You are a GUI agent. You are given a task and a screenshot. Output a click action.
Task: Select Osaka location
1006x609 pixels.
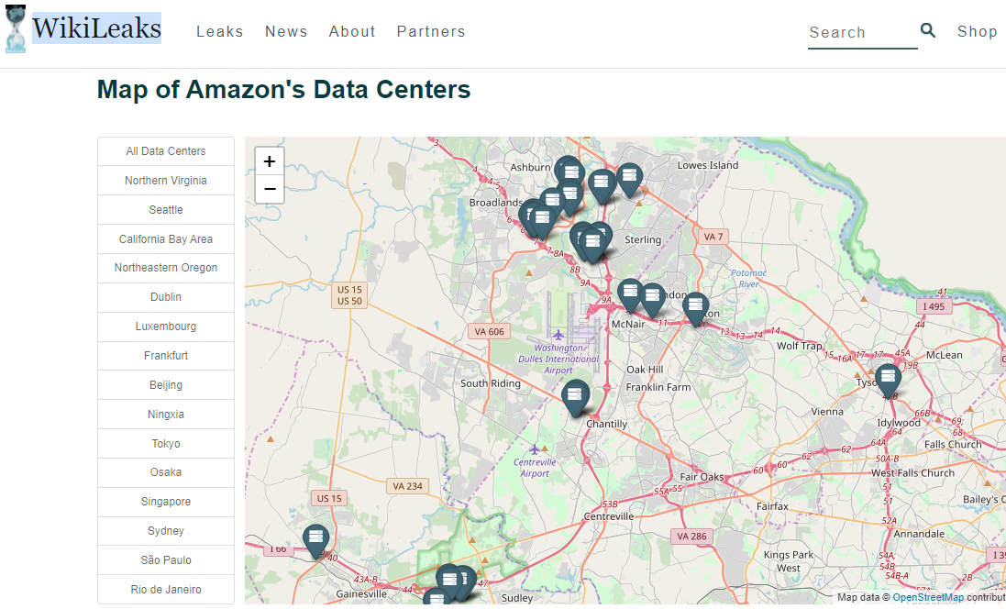166,472
